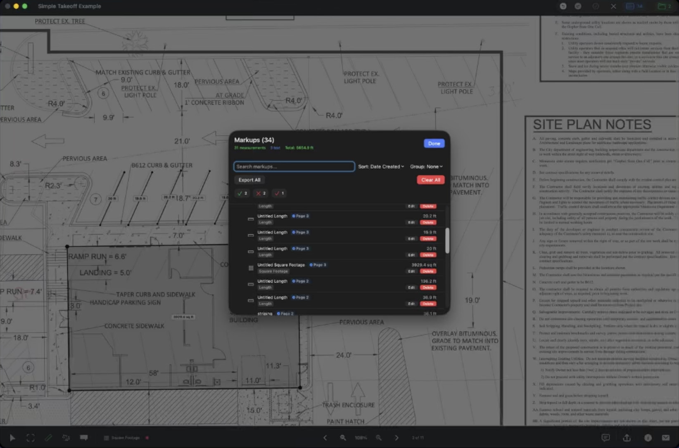Zoom in using the magnifier plus icon
Image resolution: width=679 pixels, height=448 pixels.
(x=379, y=438)
